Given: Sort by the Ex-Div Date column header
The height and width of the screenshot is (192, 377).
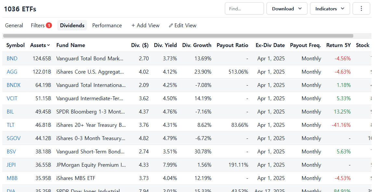Looking at the screenshot, I should tap(270, 45).
